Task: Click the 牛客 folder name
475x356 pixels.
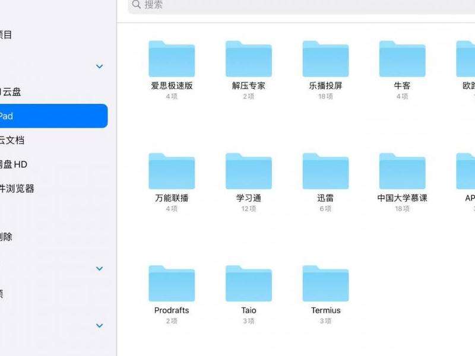Action: [403, 85]
